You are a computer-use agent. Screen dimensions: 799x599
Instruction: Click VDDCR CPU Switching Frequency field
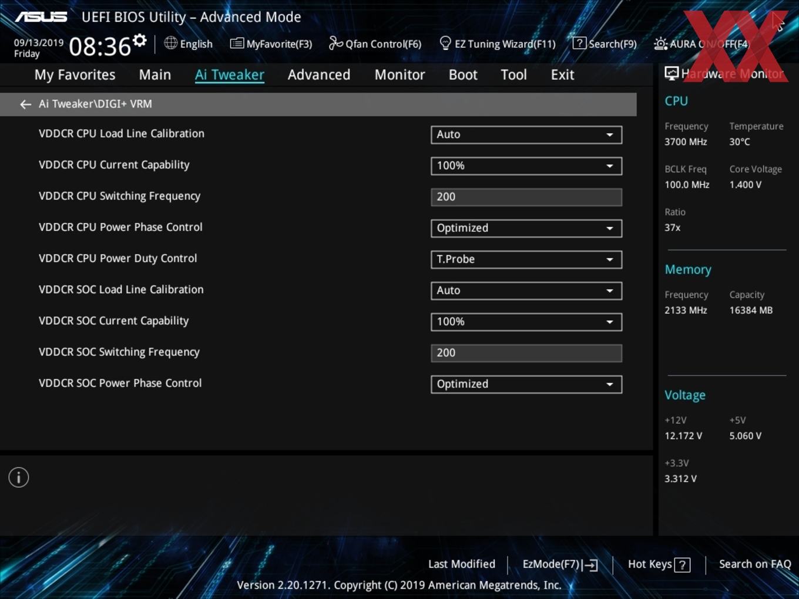526,197
